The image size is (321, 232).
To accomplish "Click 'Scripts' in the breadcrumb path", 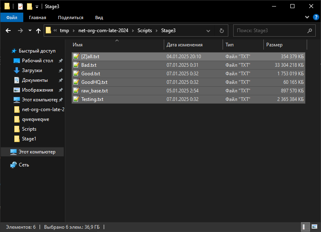I will [144, 31].
